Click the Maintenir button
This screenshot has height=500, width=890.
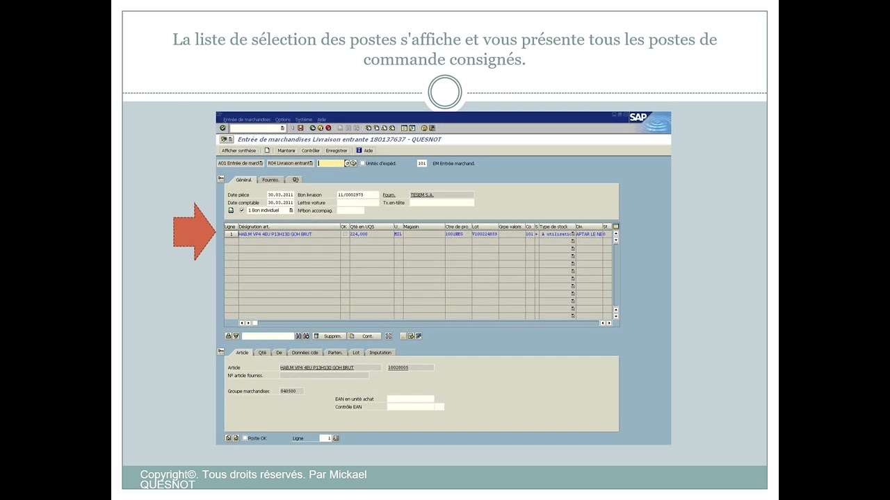(286, 151)
